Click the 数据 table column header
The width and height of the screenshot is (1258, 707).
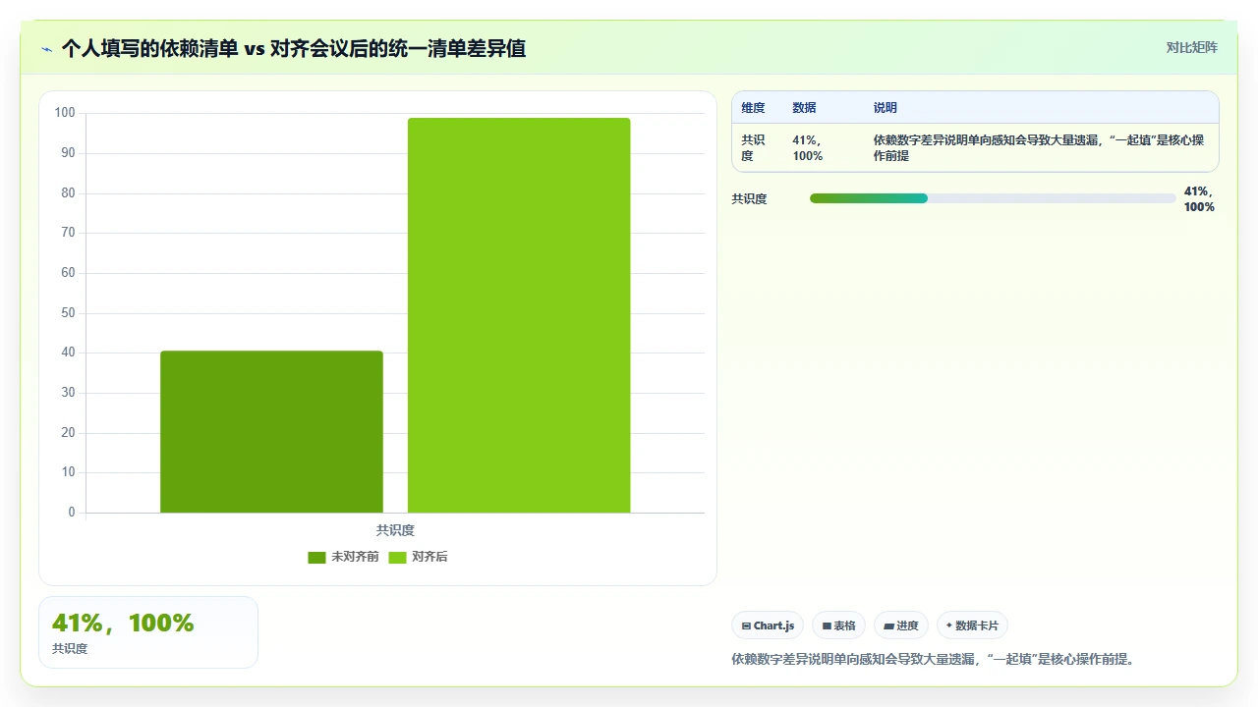(x=804, y=108)
